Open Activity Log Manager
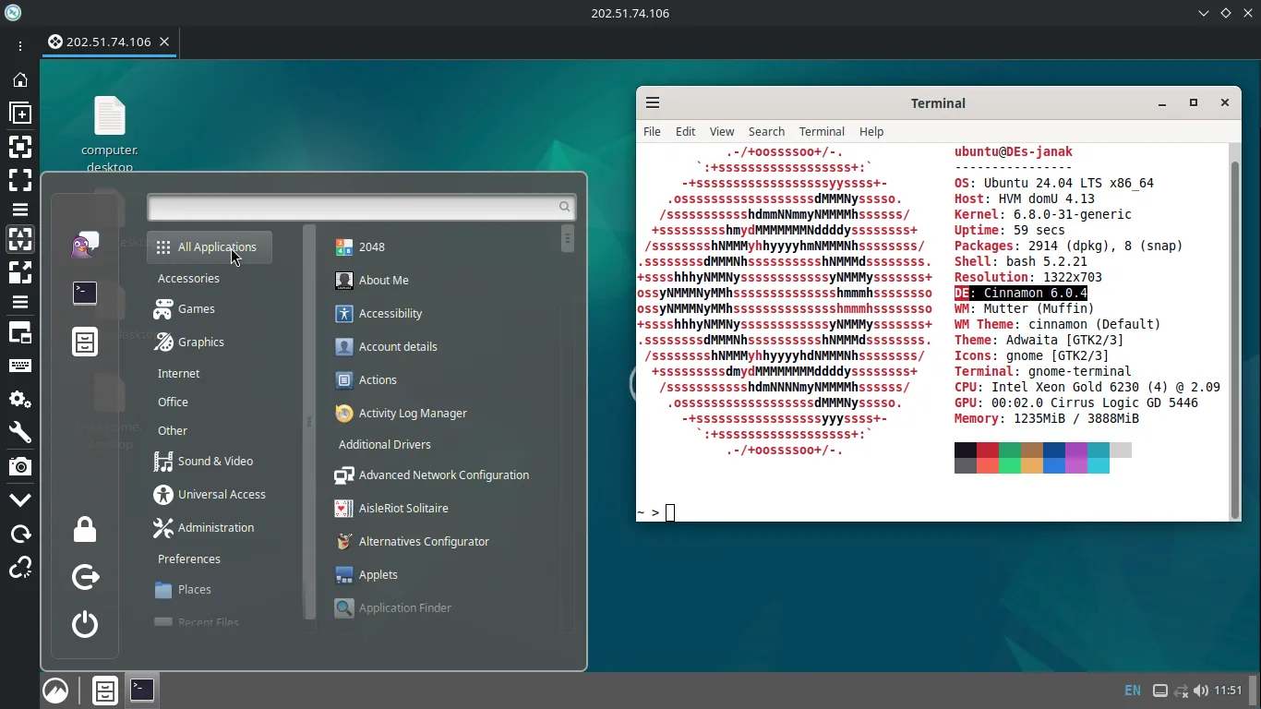The width and height of the screenshot is (1261, 709). coord(412,413)
